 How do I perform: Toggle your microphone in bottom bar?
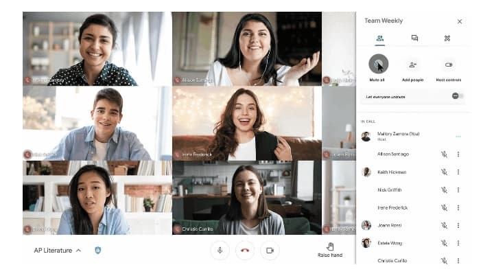[220, 251]
